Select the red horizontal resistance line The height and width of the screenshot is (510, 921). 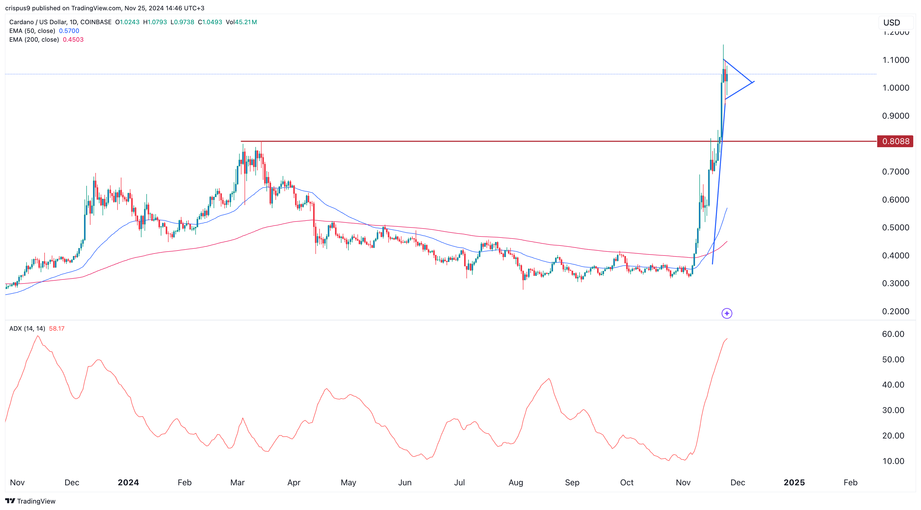(x=559, y=141)
